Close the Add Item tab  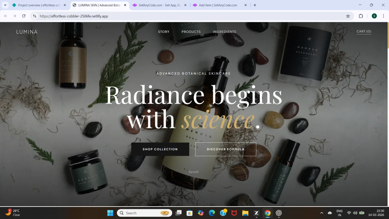click(246, 5)
